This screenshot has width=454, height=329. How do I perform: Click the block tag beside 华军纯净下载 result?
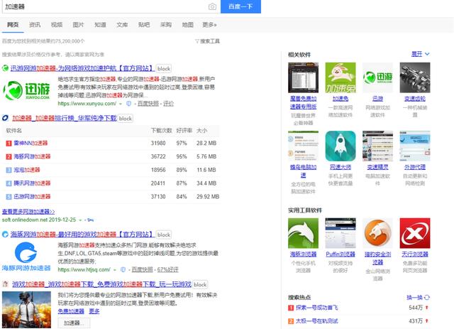126,119
